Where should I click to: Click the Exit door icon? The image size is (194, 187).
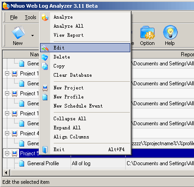pyautogui.click(x=45, y=150)
